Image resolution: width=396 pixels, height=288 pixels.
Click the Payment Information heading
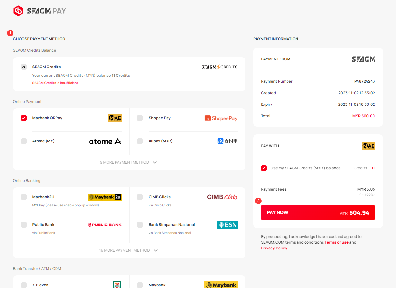[276, 39]
